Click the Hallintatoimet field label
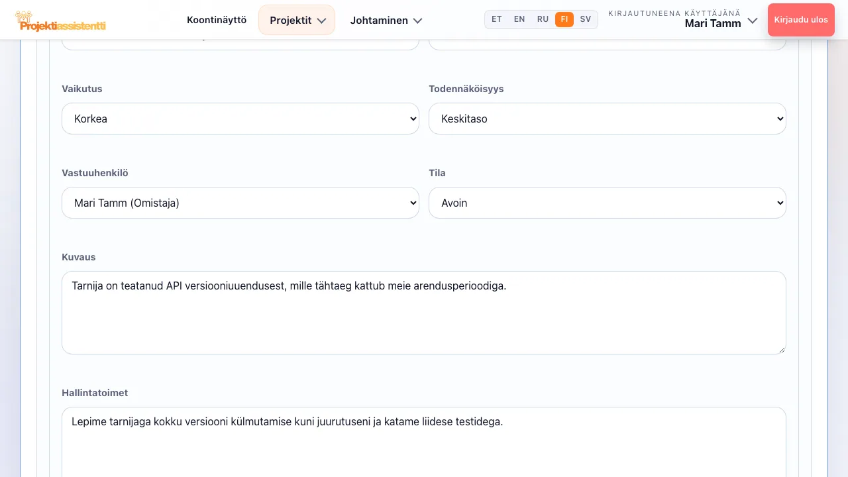This screenshot has width=848, height=477. (x=95, y=393)
